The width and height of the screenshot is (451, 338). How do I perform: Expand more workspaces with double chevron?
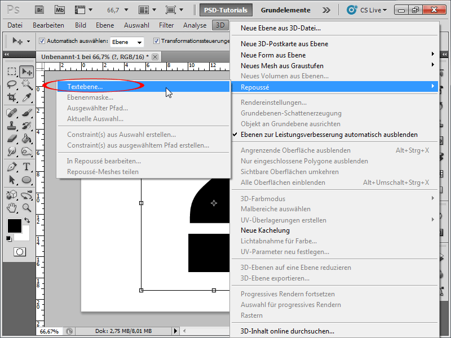[326, 10]
